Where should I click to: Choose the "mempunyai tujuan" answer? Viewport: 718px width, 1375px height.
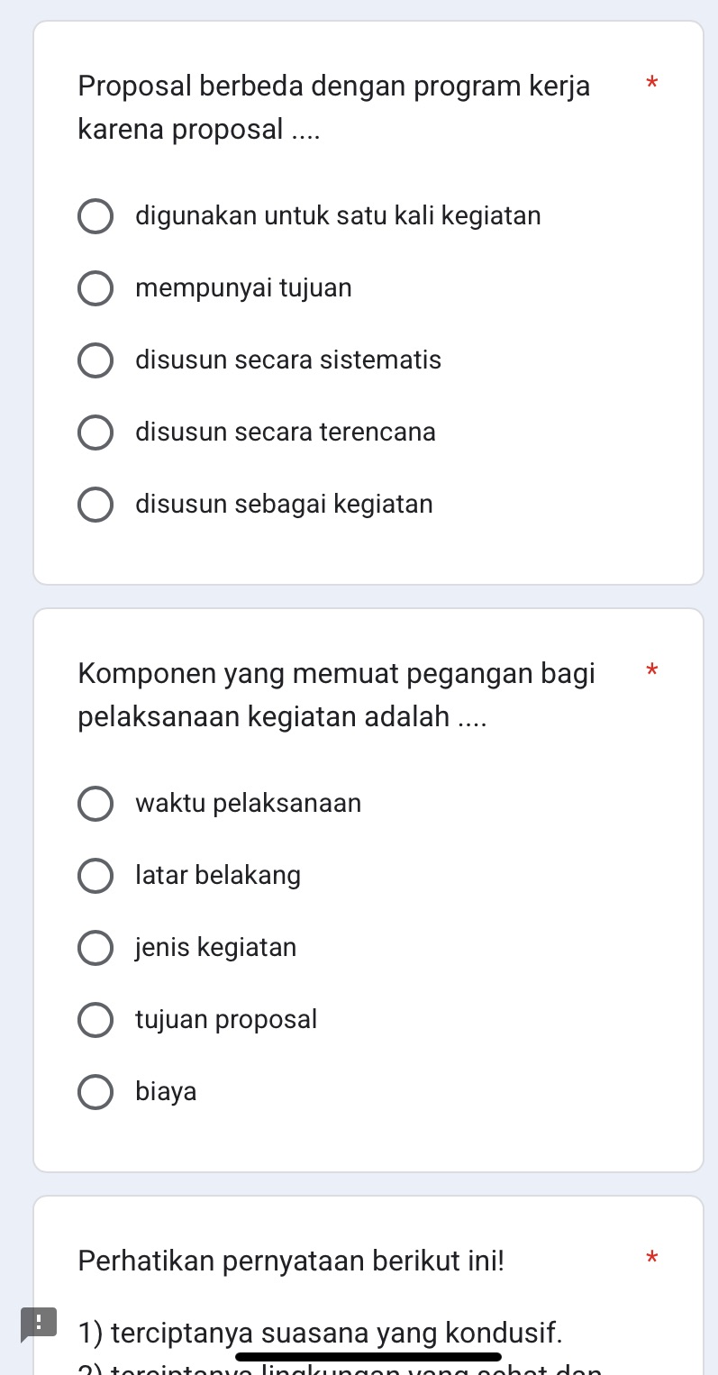tap(95, 288)
